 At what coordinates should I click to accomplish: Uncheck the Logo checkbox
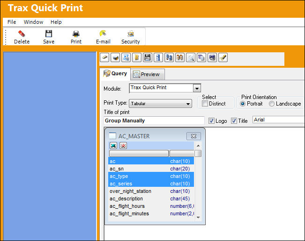click(211, 121)
